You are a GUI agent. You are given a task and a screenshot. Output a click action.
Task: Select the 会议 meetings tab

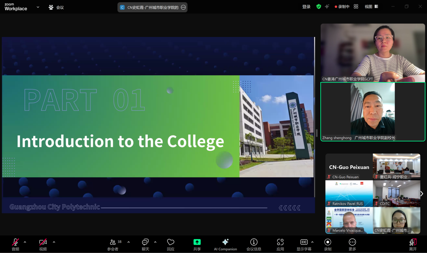click(x=56, y=7)
